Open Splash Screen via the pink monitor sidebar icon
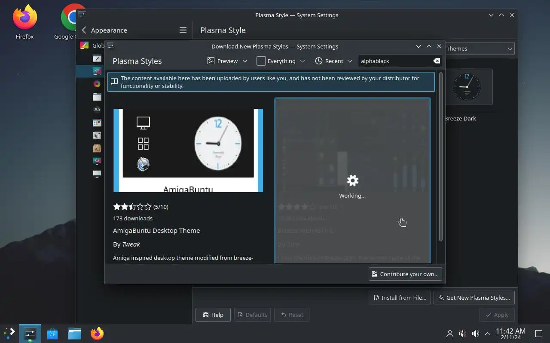The width and height of the screenshot is (550, 343). pyautogui.click(x=97, y=161)
